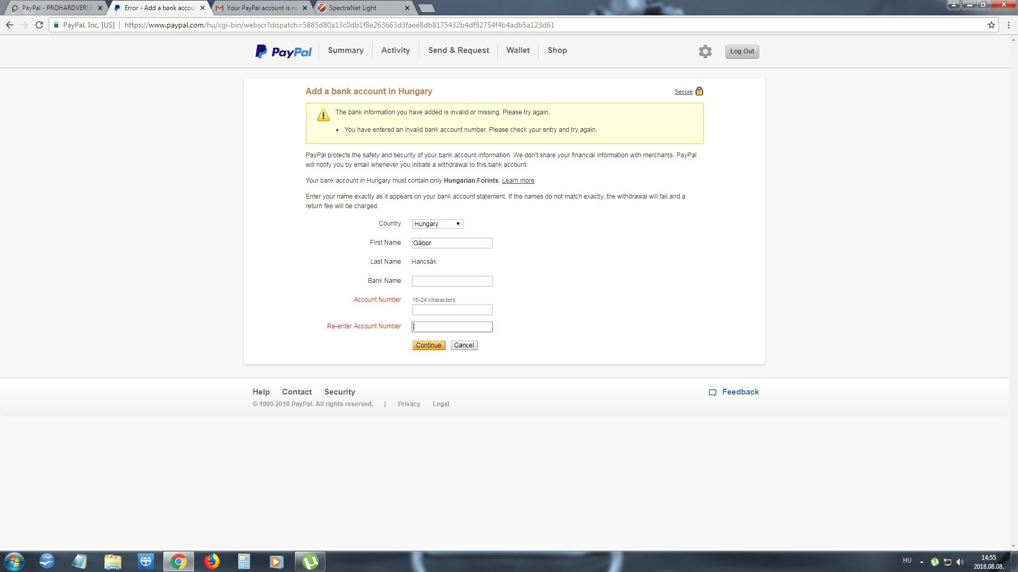Click the PayPal logo
The width and height of the screenshot is (1018, 572).
[284, 51]
